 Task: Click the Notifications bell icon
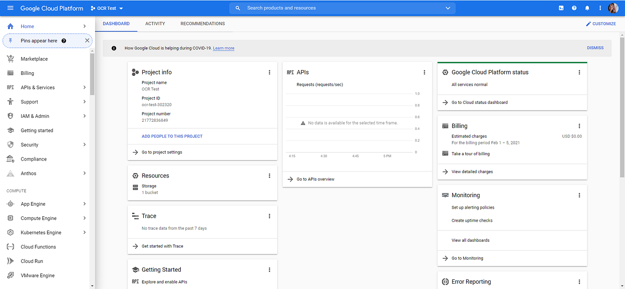587,8
